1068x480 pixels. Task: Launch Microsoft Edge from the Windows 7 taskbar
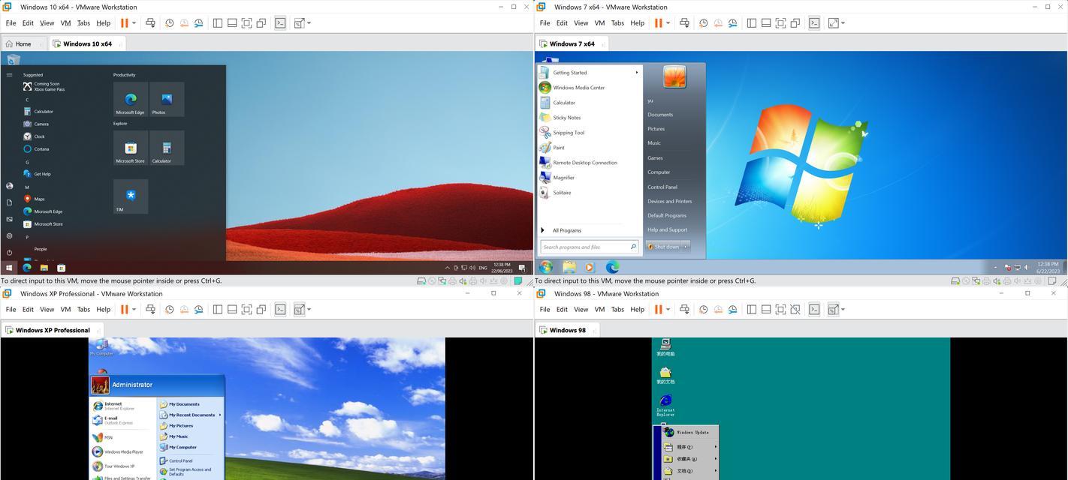tap(613, 267)
